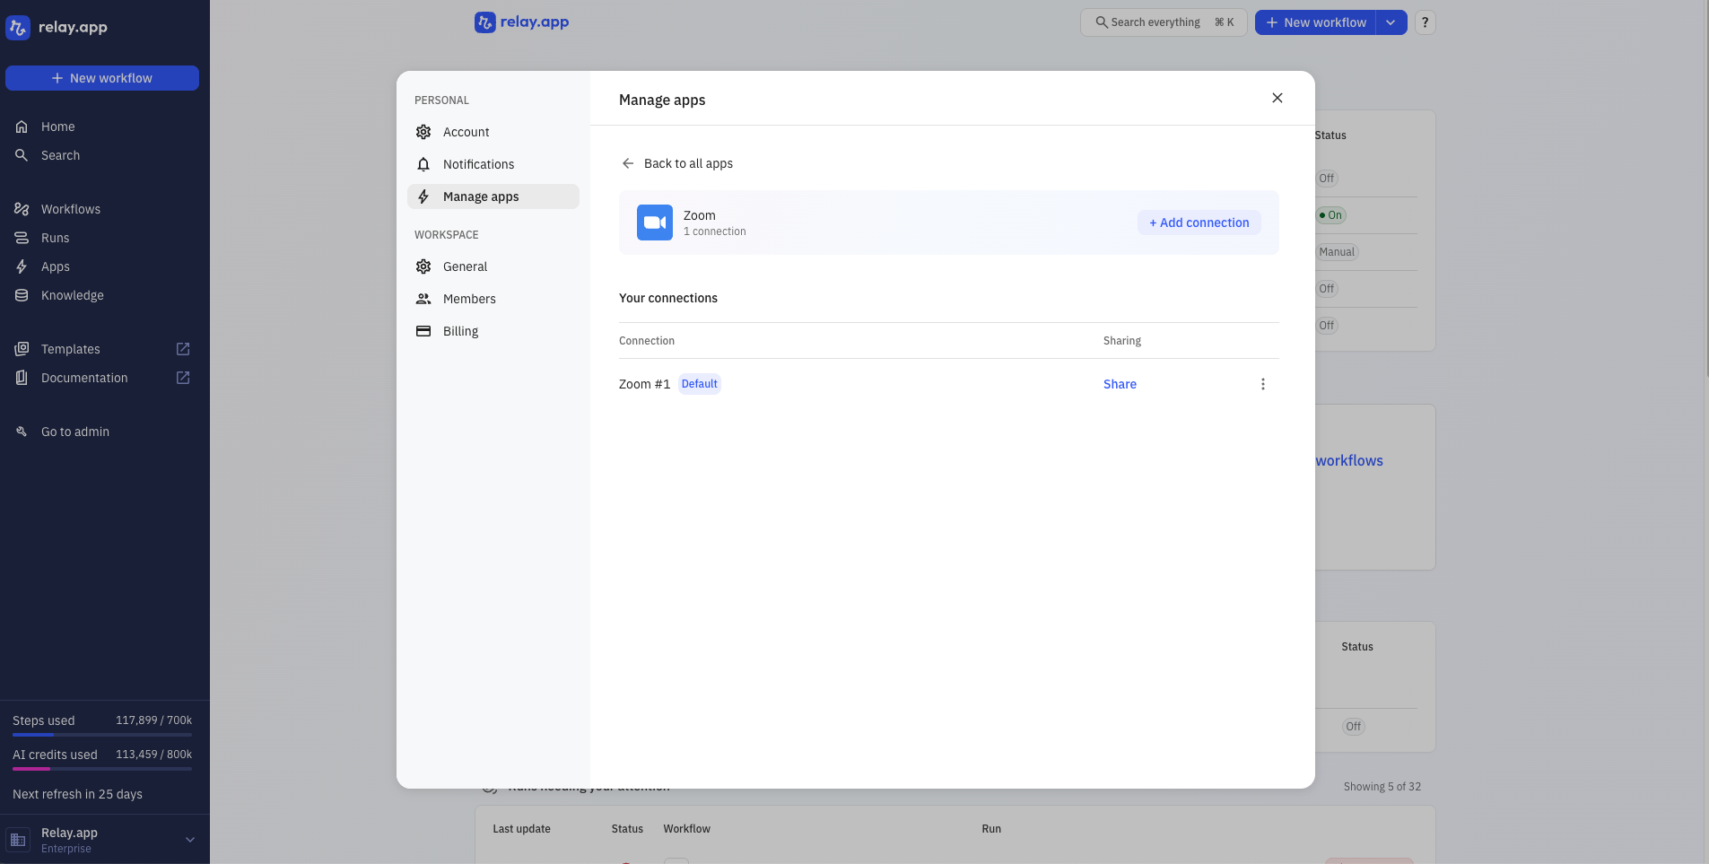Click the Steps used progress bar
This screenshot has height=864, width=1709.
[102, 735]
